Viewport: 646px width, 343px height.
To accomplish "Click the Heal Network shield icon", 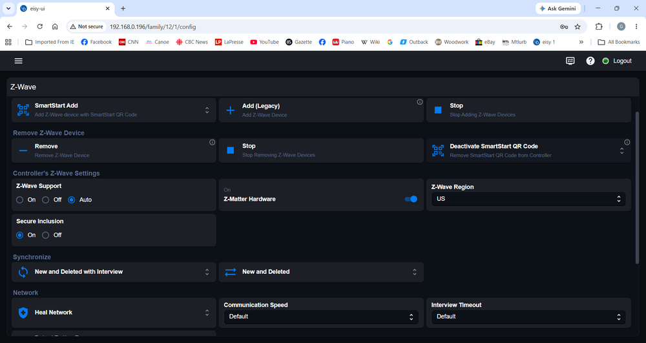I will 23,313.
